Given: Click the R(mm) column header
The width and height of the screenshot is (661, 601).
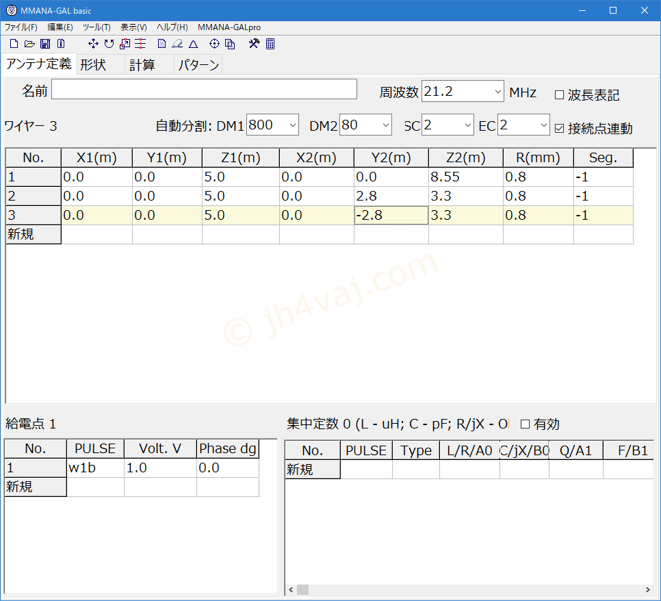Looking at the screenshot, I should [x=538, y=157].
